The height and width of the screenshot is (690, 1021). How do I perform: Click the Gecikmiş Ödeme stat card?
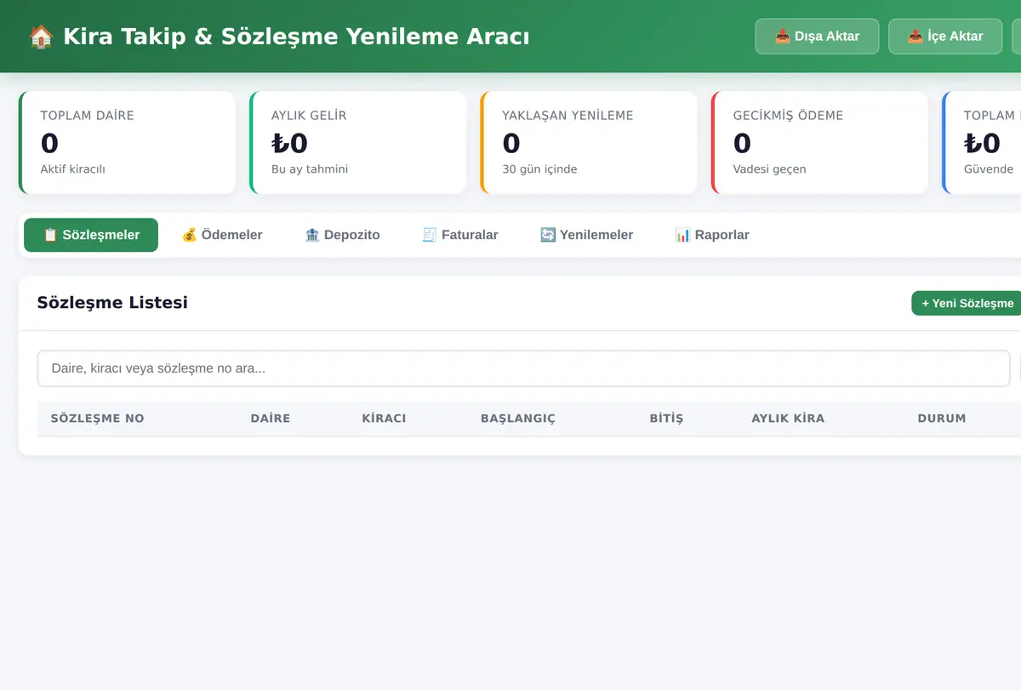click(819, 142)
